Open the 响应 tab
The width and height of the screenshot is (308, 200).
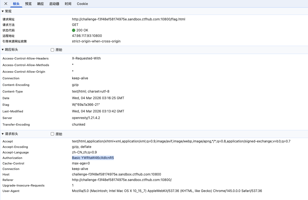[x=41, y=4]
